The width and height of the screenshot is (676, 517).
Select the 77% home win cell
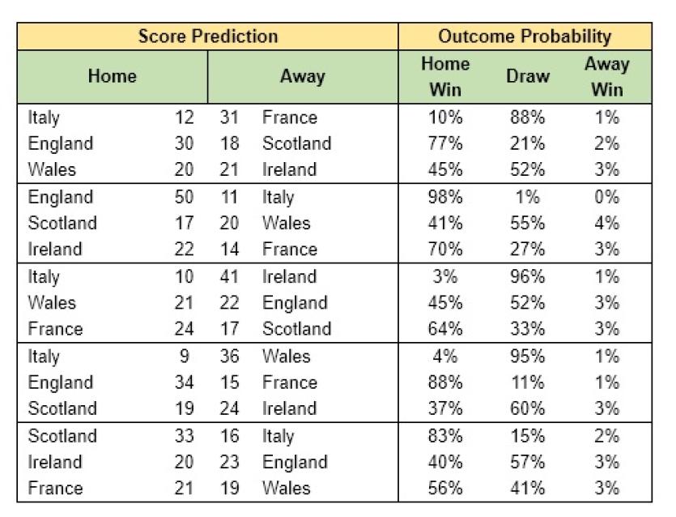[x=445, y=143]
